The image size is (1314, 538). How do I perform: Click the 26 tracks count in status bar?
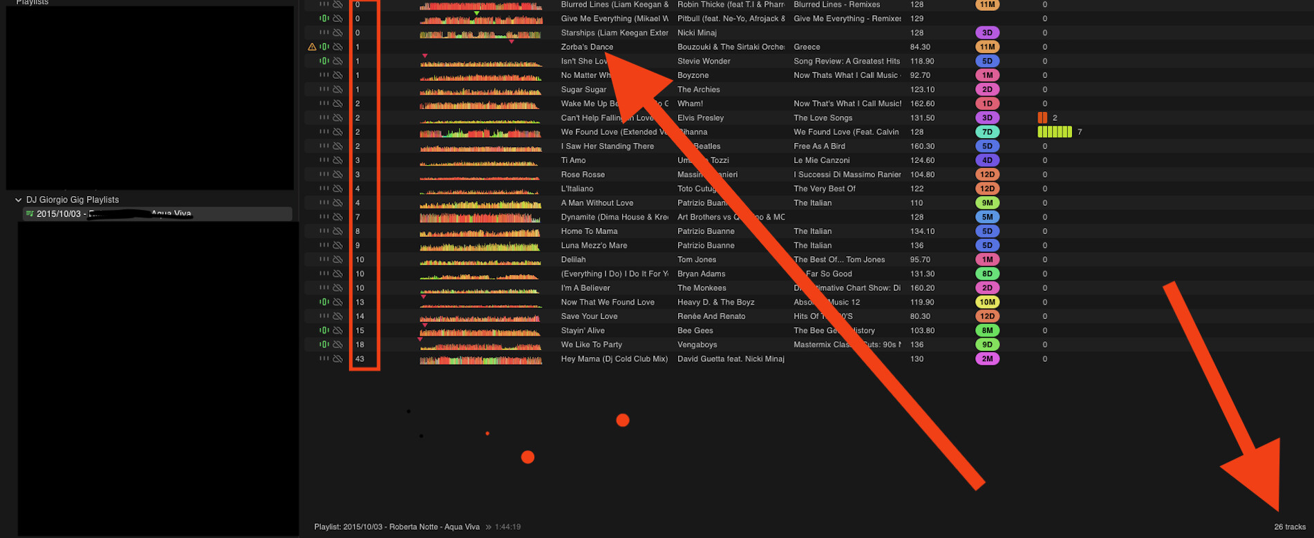pyautogui.click(x=1290, y=527)
